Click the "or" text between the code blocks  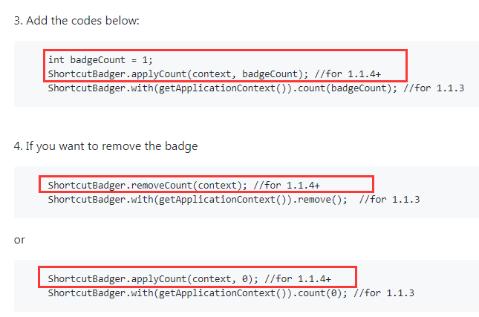click(20, 240)
